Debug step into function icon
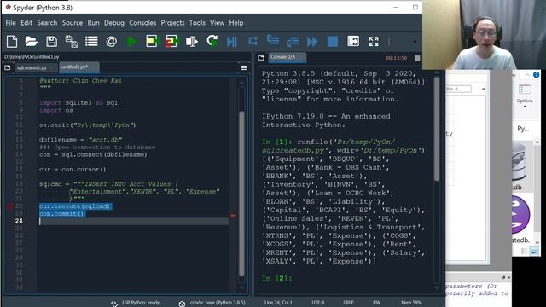The image size is (546, 307). [x=273, y=41]
